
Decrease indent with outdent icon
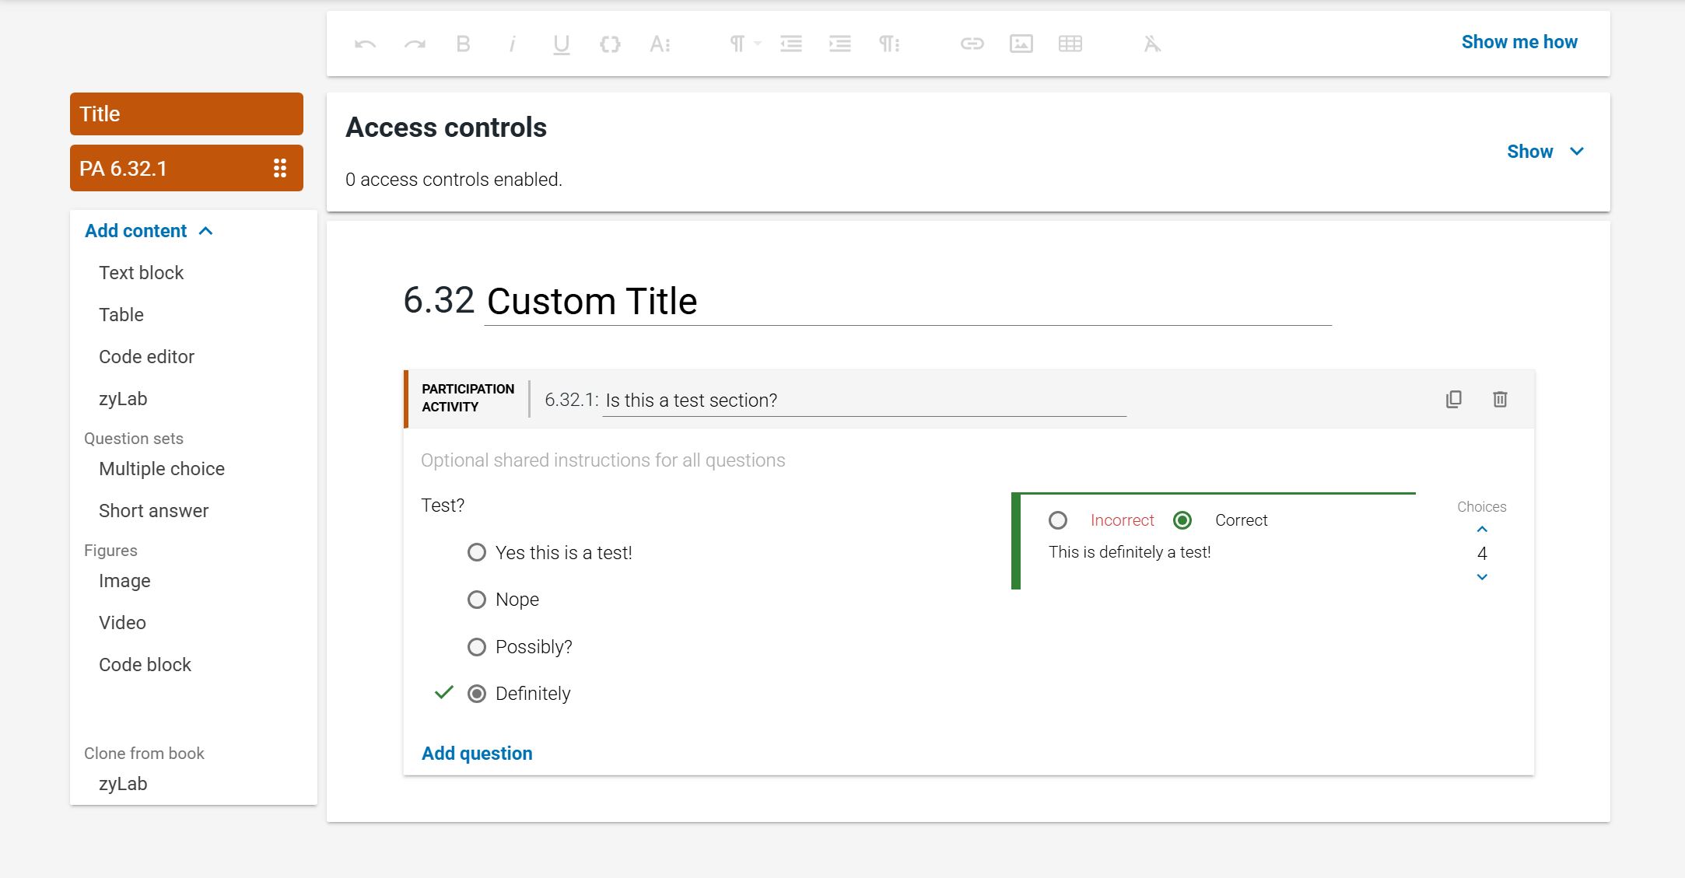pyautogui.click(x=791, y=44)
